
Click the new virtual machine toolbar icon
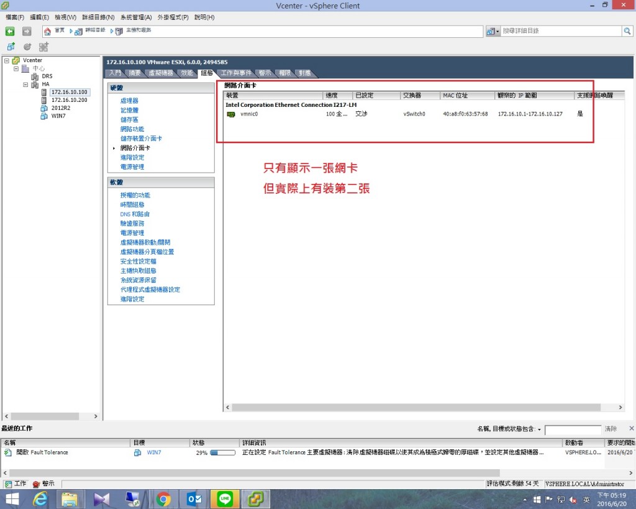(x=11, y=47)
